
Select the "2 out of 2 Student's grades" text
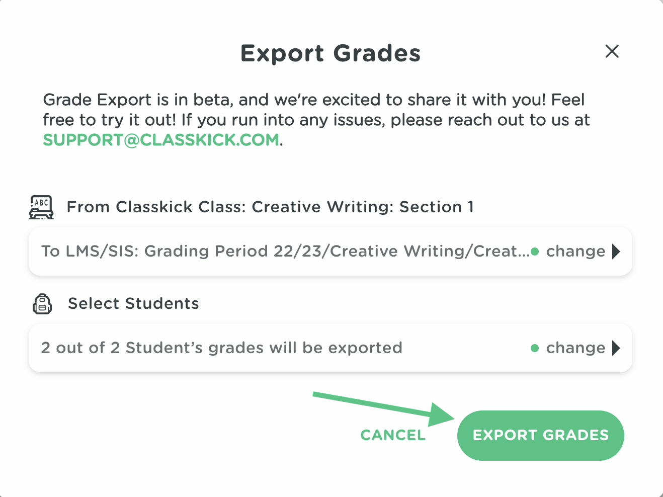coord(221,348)
